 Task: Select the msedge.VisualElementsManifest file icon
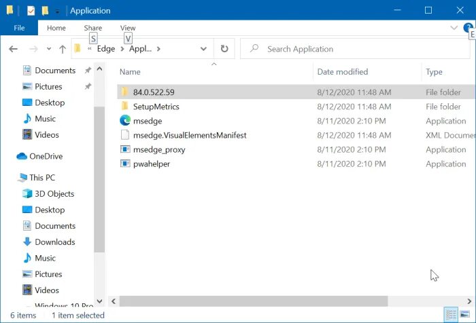pos(125,135)
